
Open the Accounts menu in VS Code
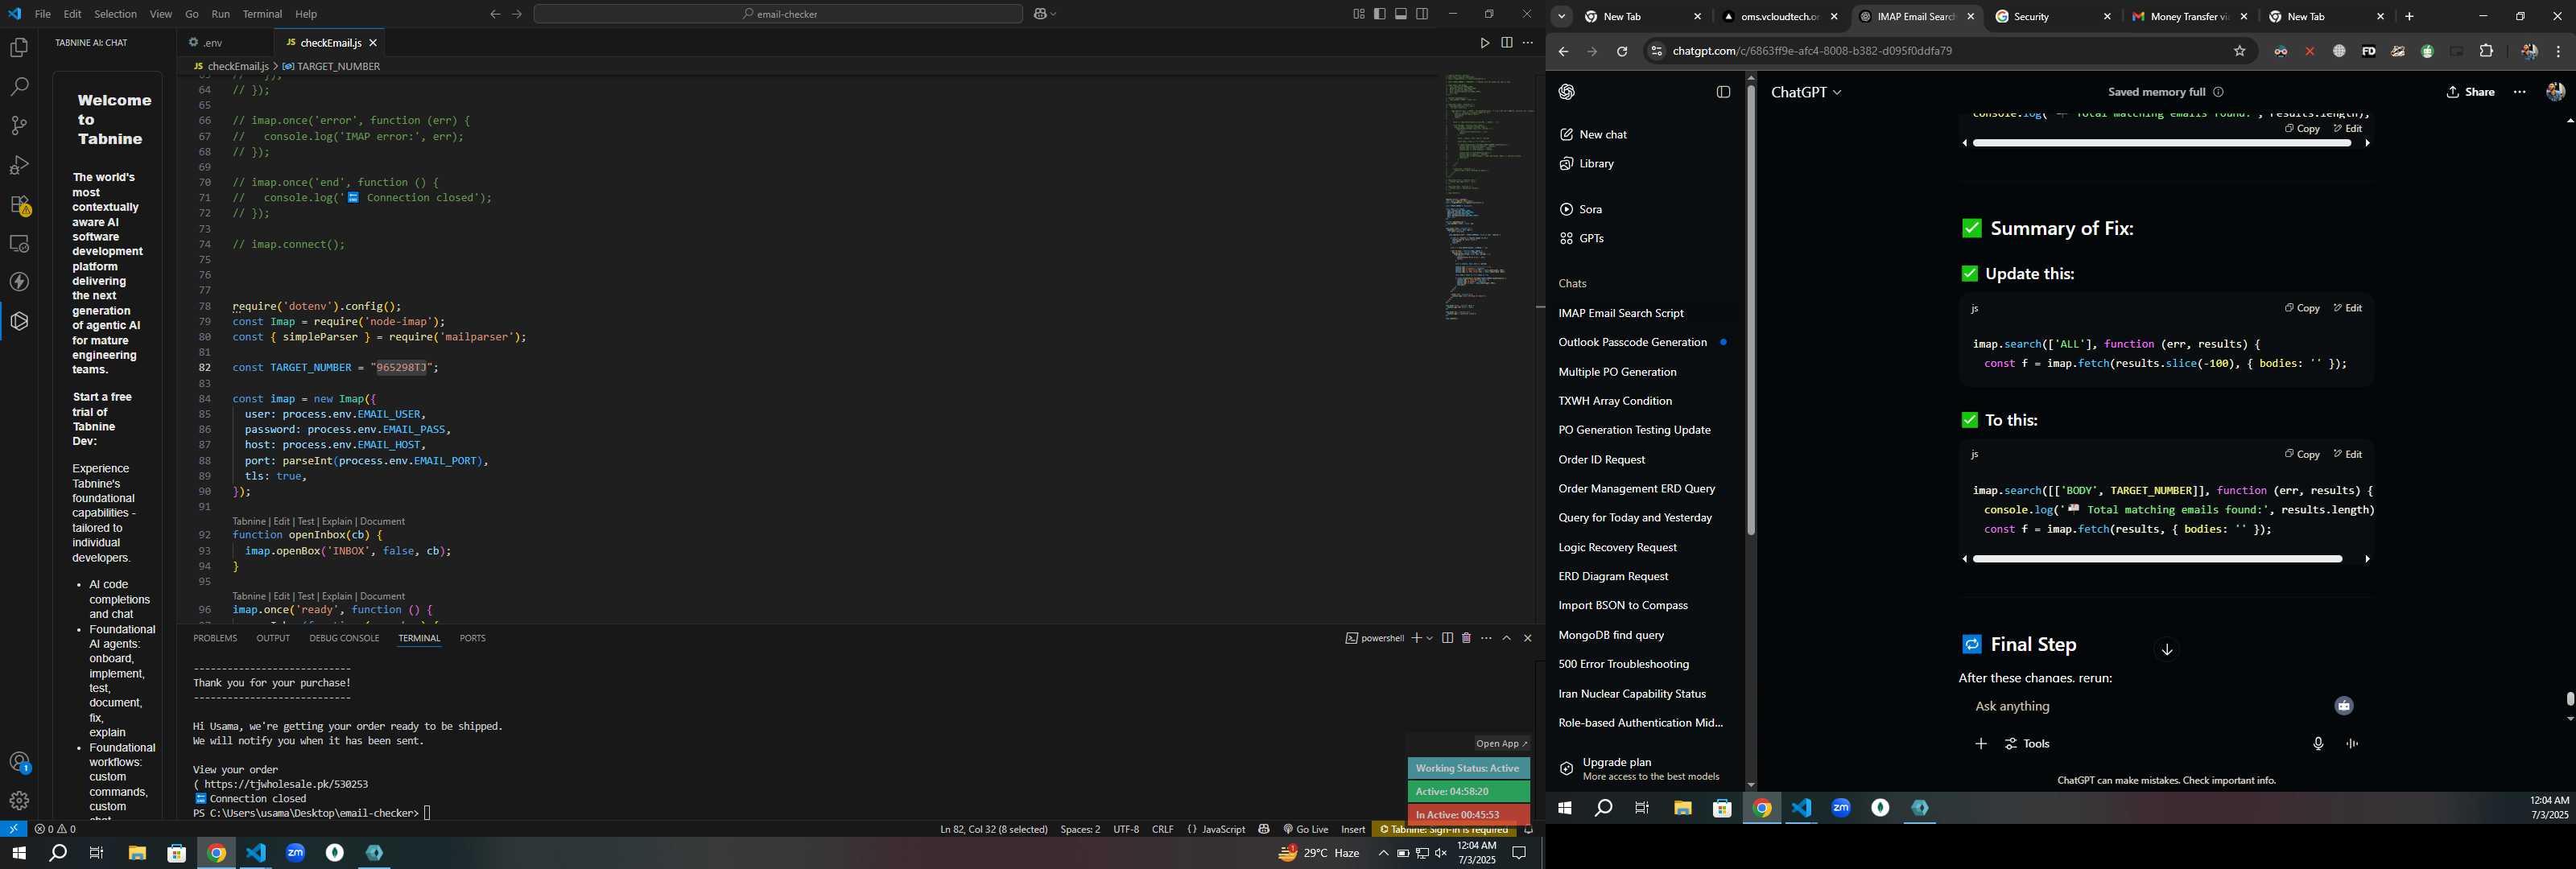[x=19, y=762]
